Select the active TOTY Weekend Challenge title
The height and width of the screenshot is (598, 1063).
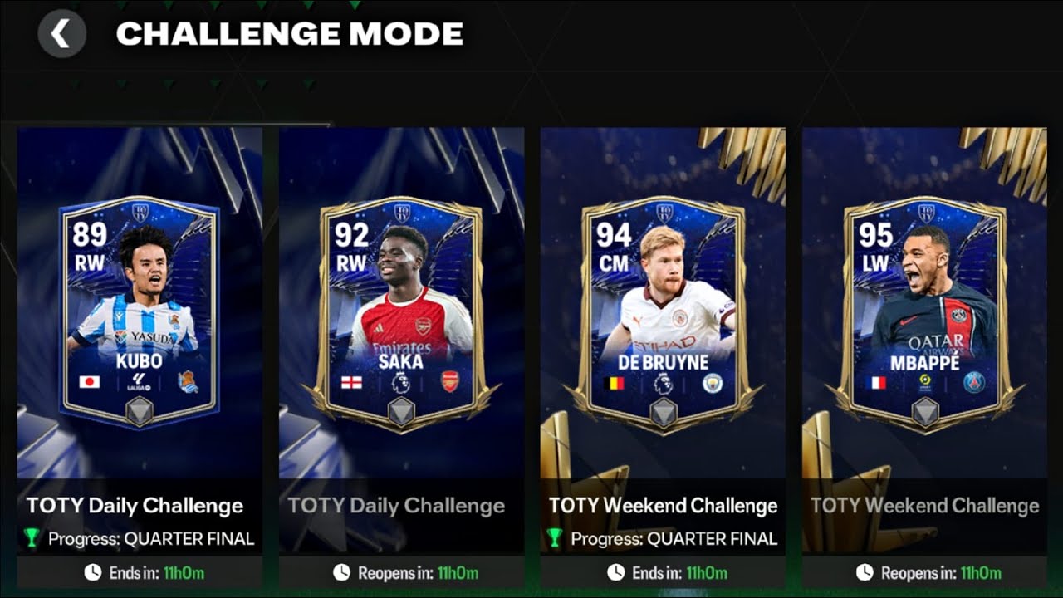pos(663,506)
